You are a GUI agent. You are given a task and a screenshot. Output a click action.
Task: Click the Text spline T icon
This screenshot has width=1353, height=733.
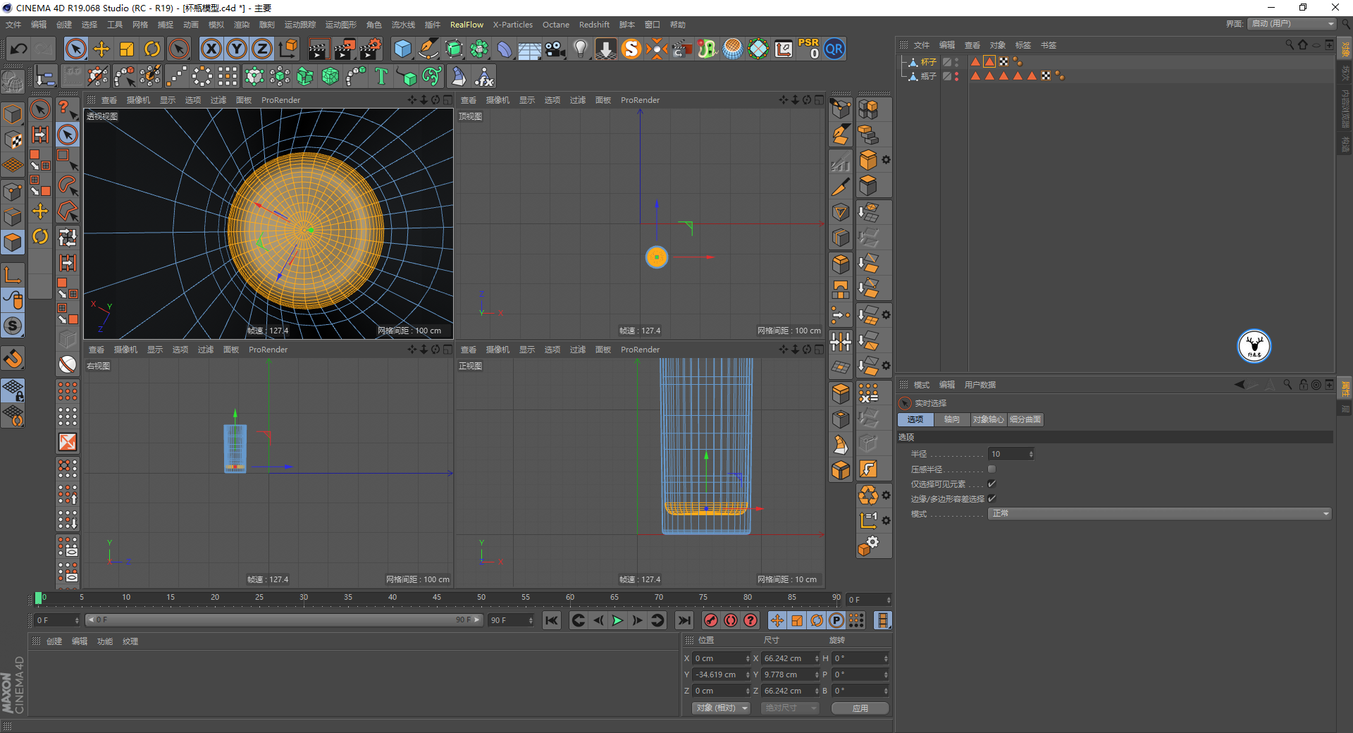381,76
